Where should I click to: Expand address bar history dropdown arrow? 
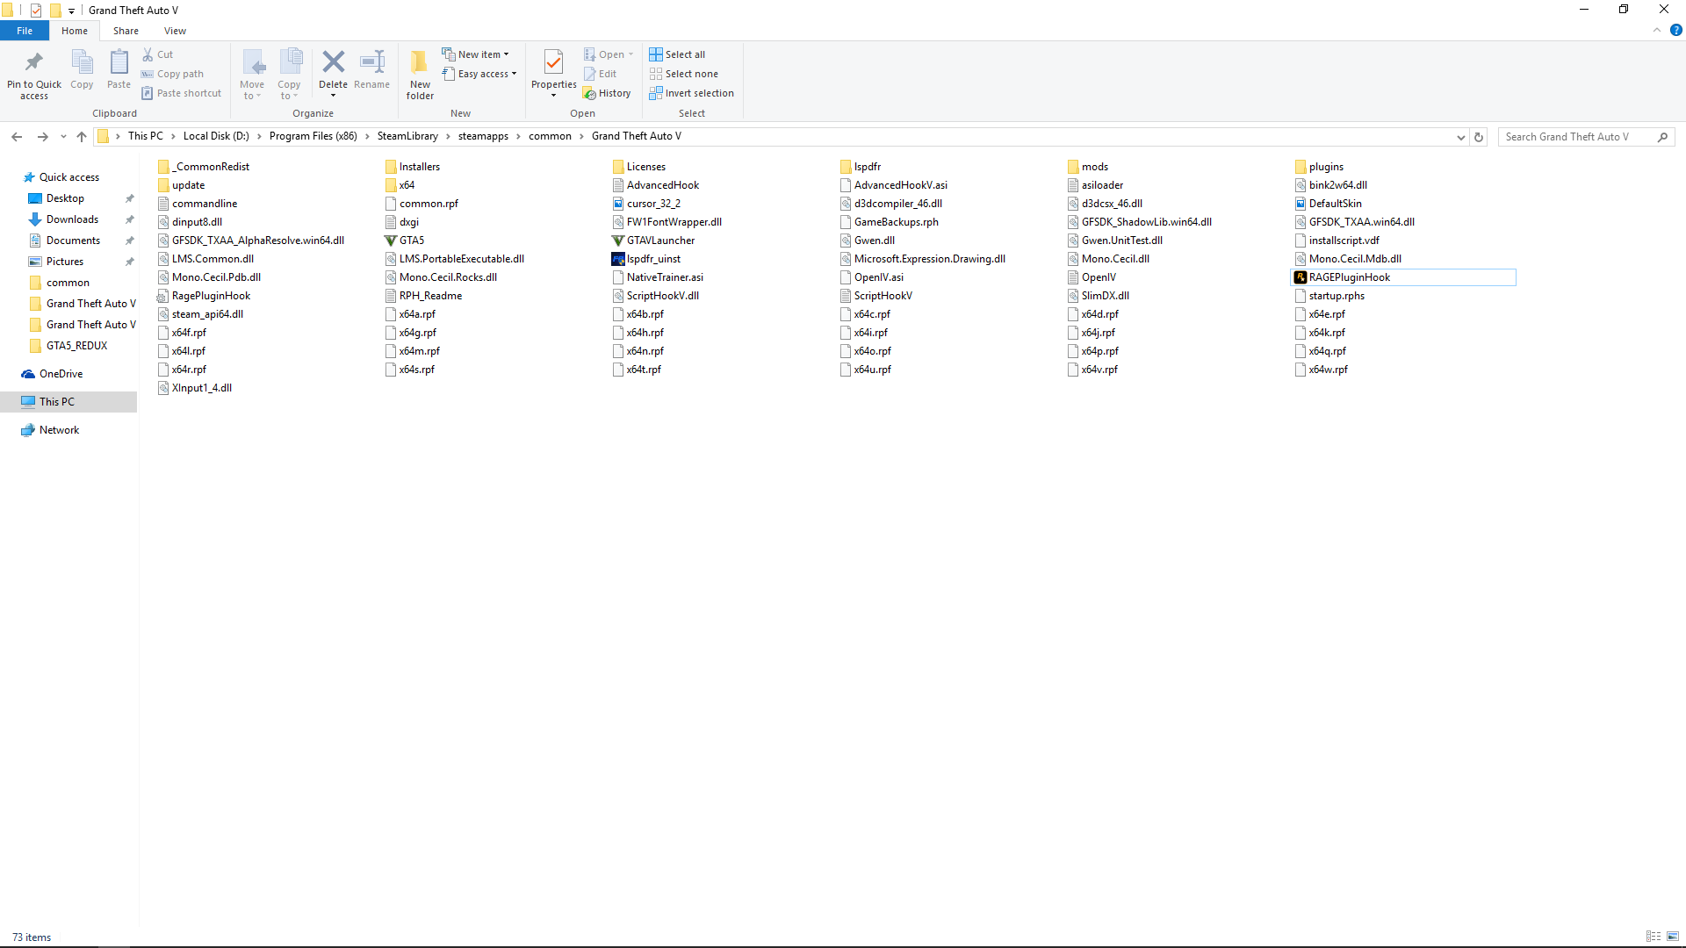click(1460, 137)
